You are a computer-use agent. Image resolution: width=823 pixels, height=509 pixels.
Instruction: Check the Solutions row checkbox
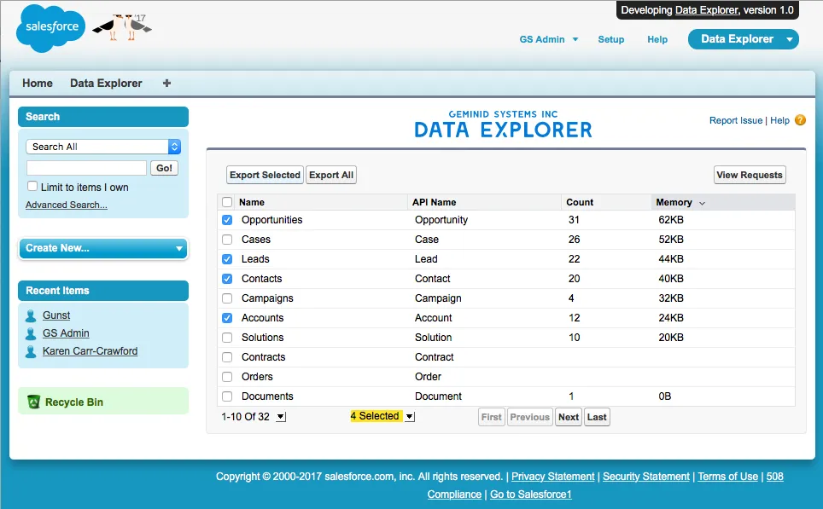(227, 338)
